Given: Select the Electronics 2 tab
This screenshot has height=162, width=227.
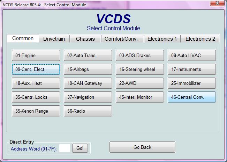Looking at the screenshot, I should (200, 39).
